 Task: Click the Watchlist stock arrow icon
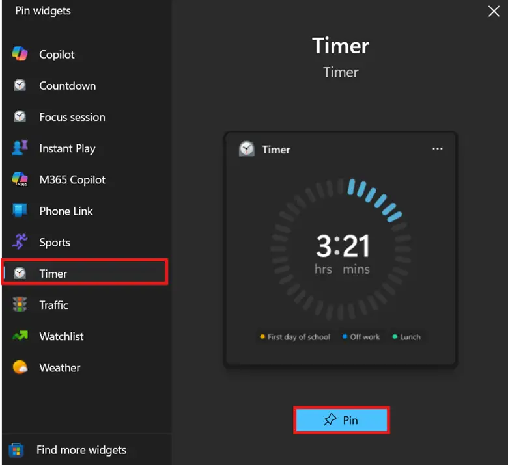click(20, 336)
